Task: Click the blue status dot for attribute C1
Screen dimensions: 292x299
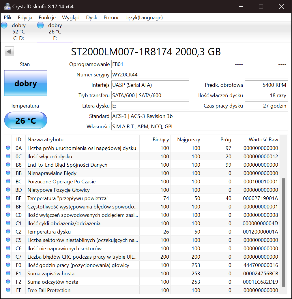Action: click(8, 223)
